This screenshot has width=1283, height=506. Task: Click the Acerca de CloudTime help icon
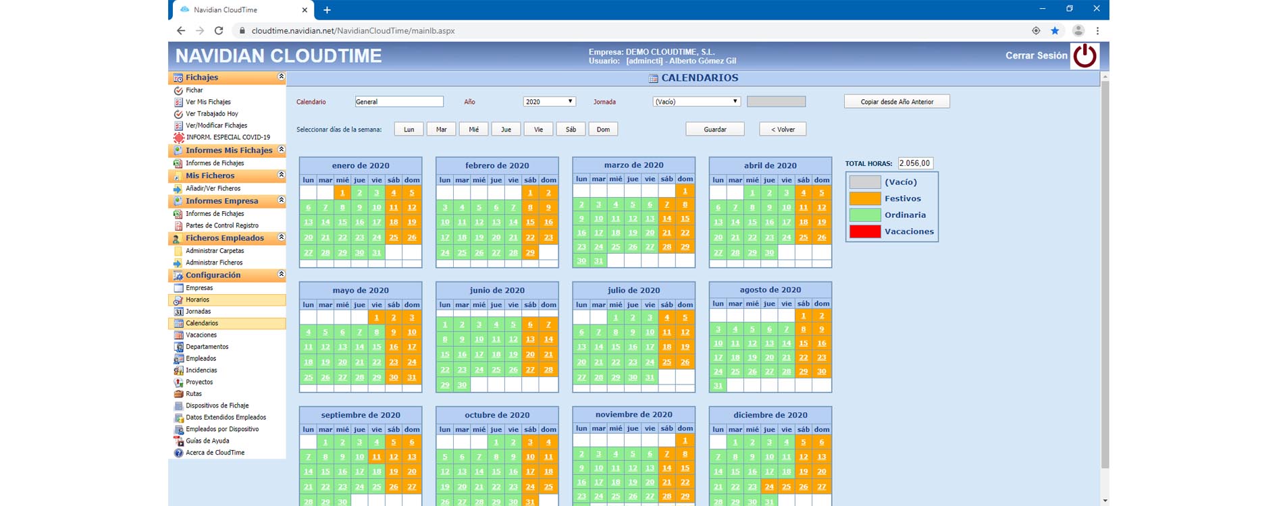coord(178,453)
